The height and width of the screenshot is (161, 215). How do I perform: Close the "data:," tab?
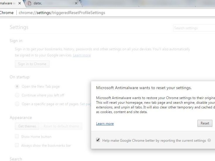(76, 4)
